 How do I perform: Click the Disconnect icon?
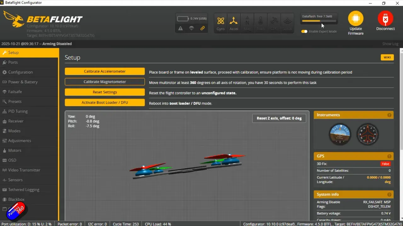pyautogui.click(x=385, y=19)
